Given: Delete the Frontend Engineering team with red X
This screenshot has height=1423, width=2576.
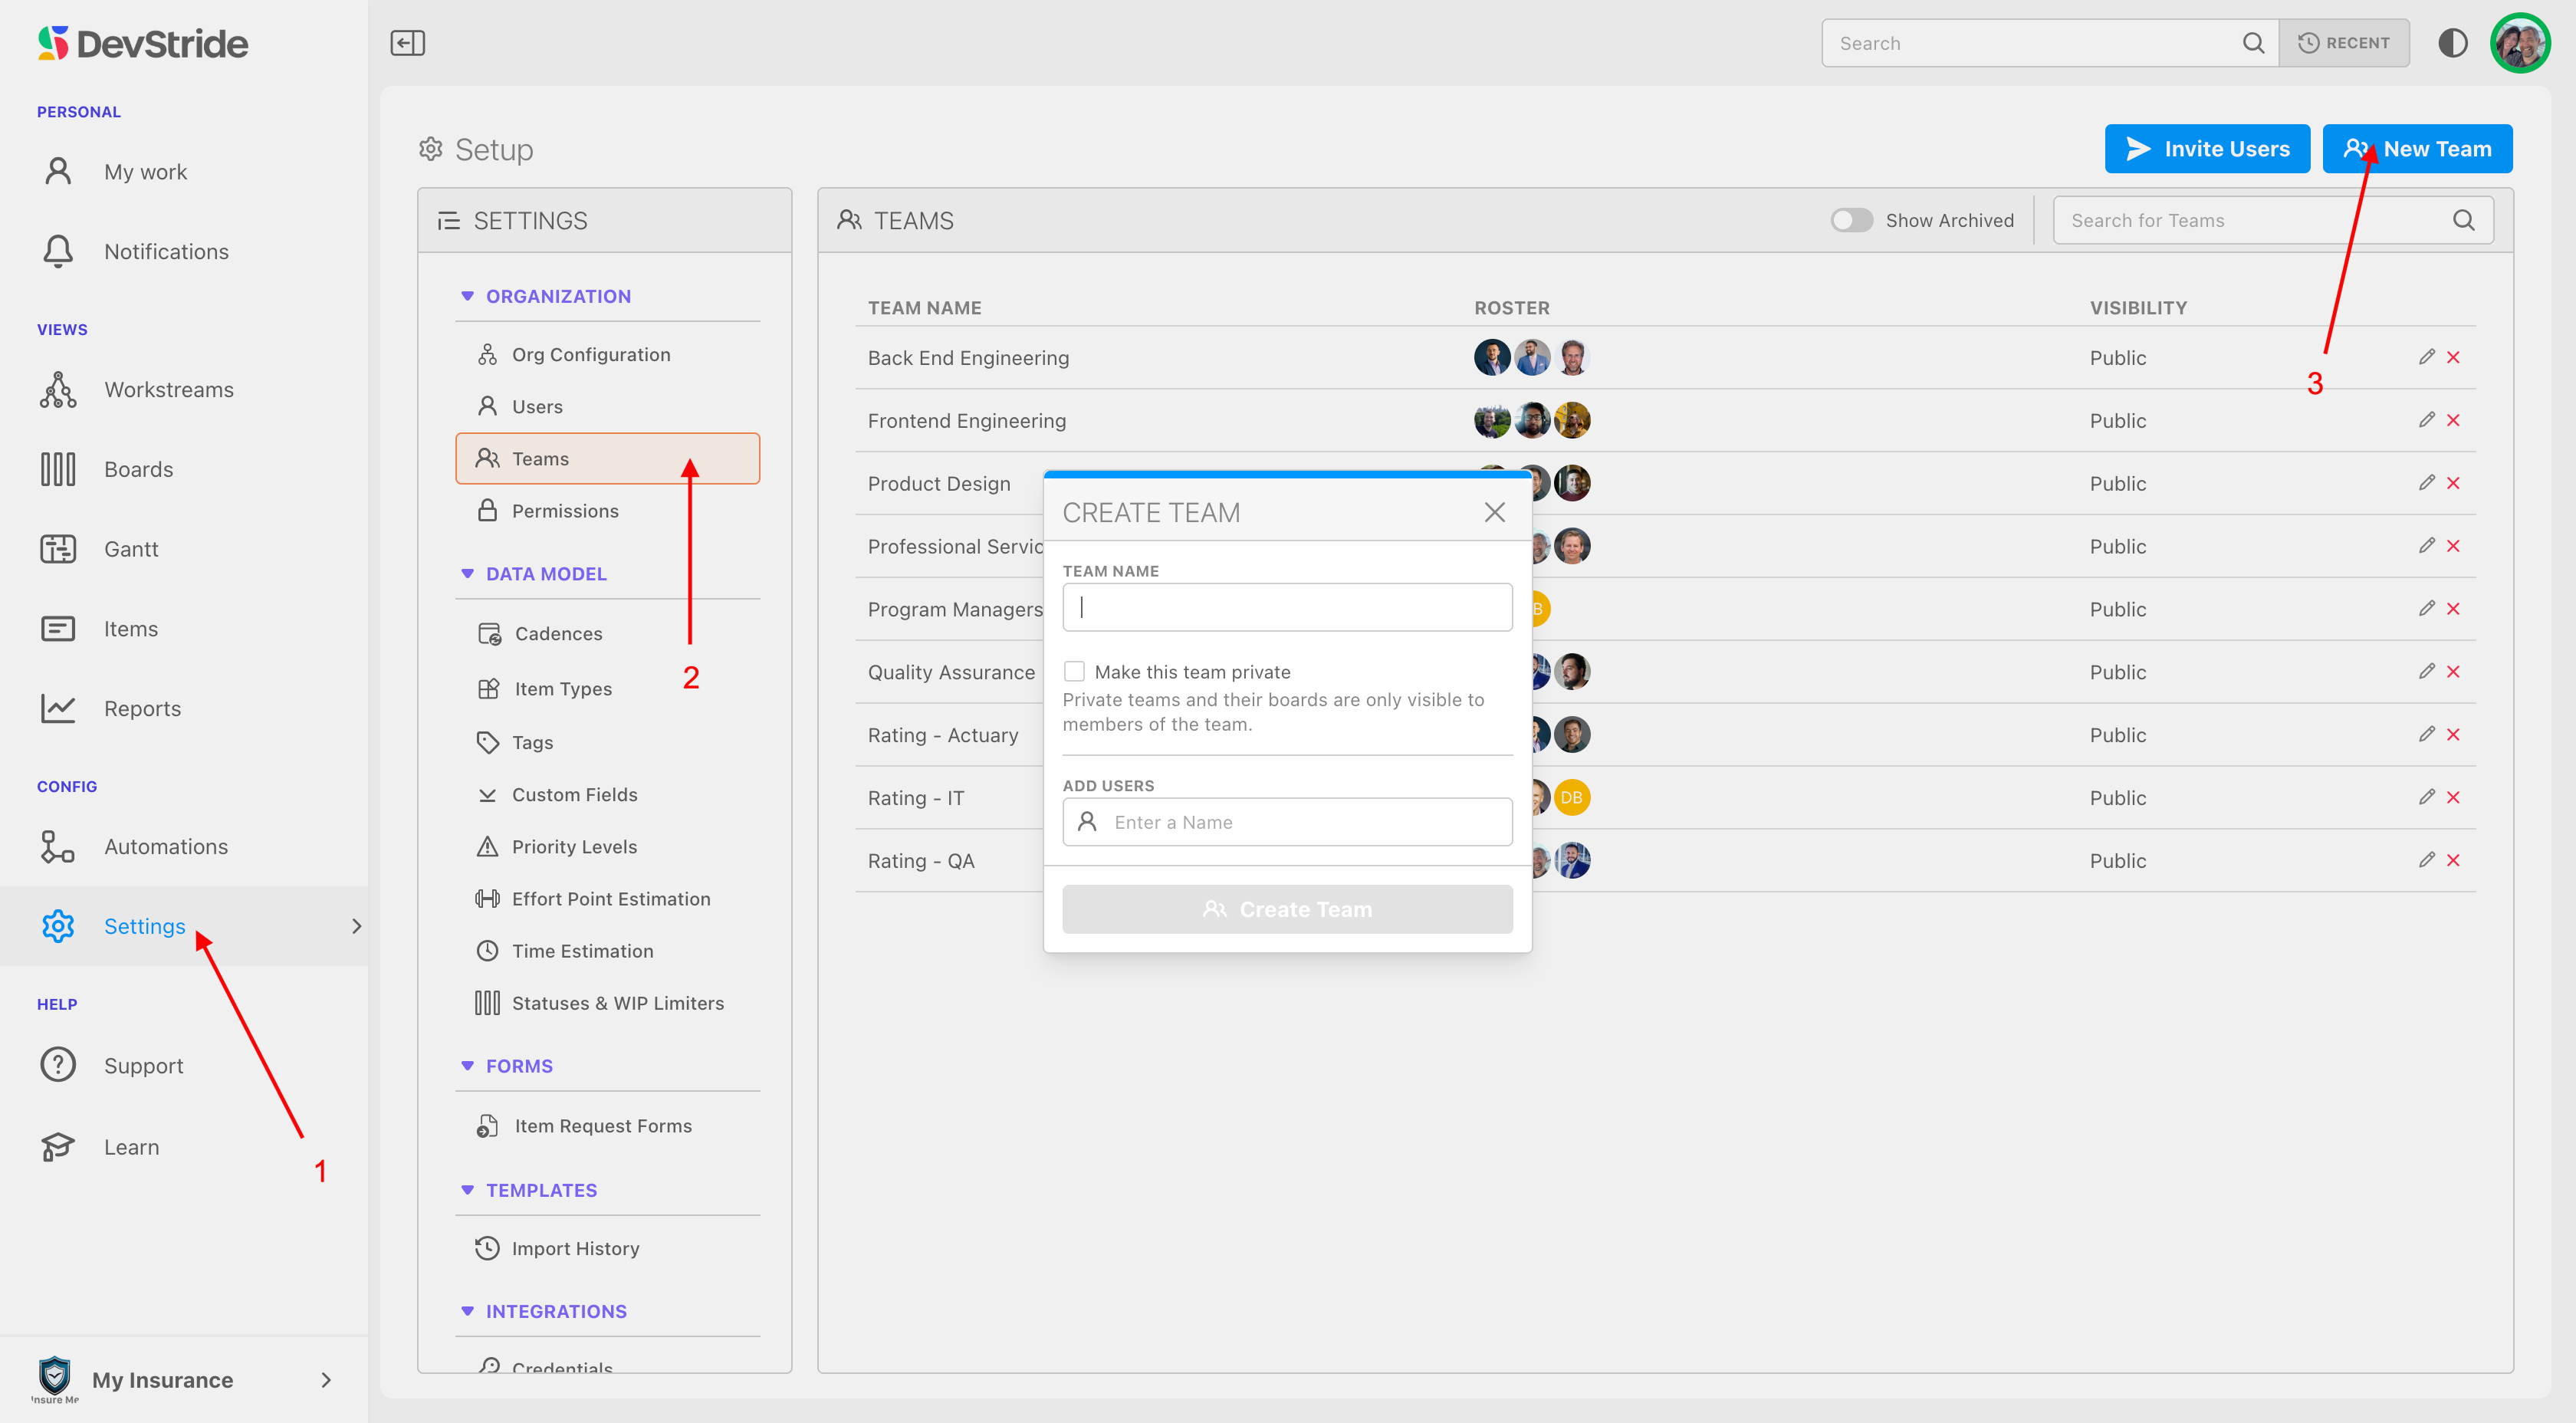Looking at the screenshot, I should tap(2453, 420).
